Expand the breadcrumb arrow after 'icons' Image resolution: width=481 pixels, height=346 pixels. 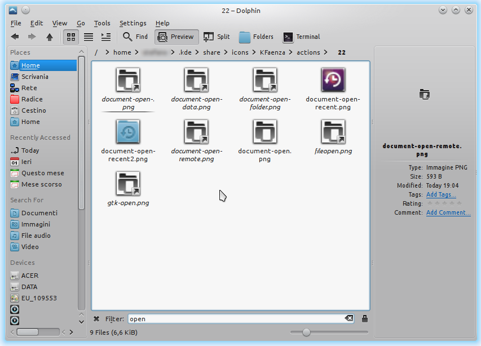[x=254, y=52]
